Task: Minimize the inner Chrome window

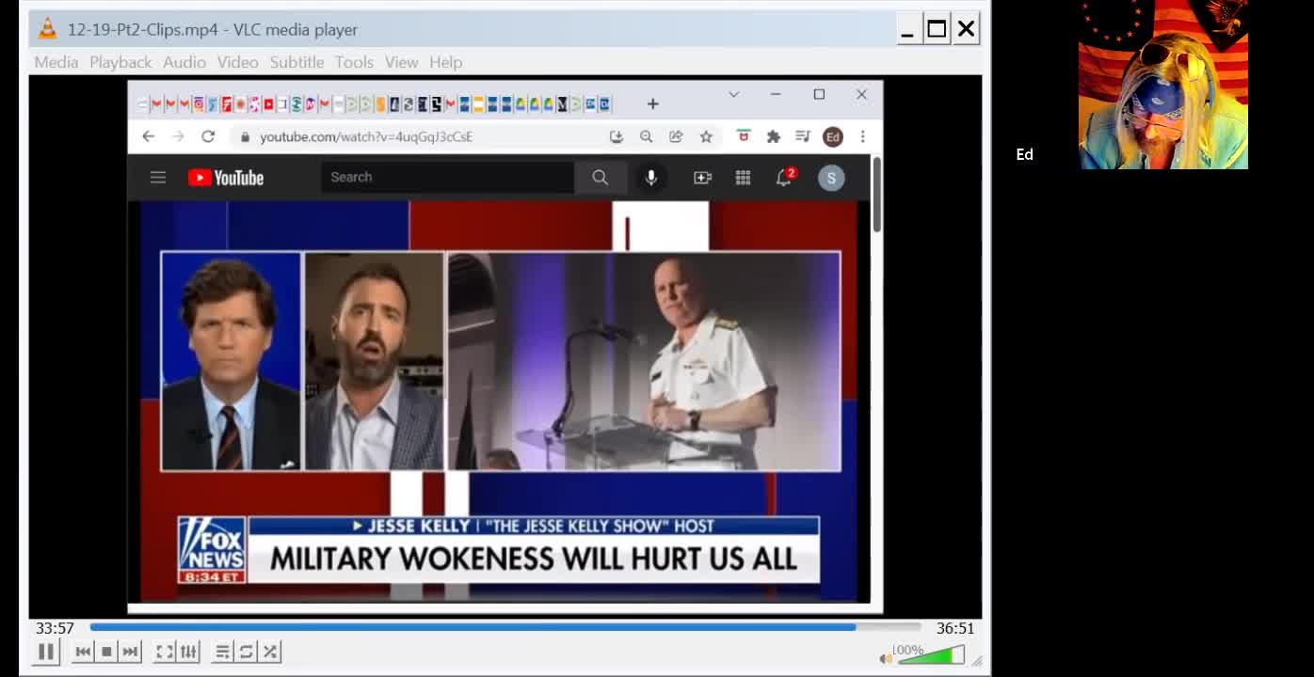Action: 776,94
